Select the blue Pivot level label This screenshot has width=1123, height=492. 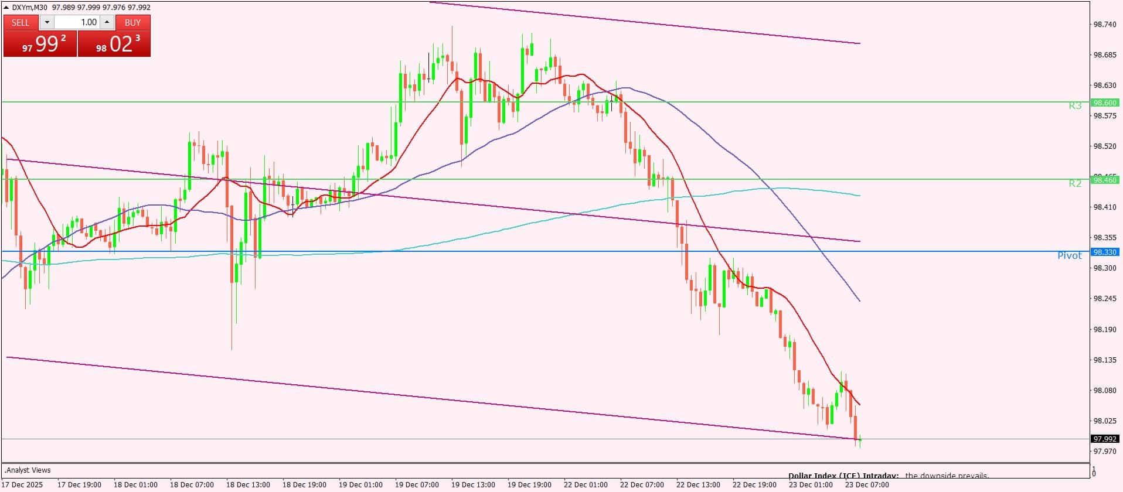pos(1069,255)
